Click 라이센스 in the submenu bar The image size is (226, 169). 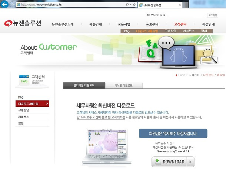coord(189,31)
